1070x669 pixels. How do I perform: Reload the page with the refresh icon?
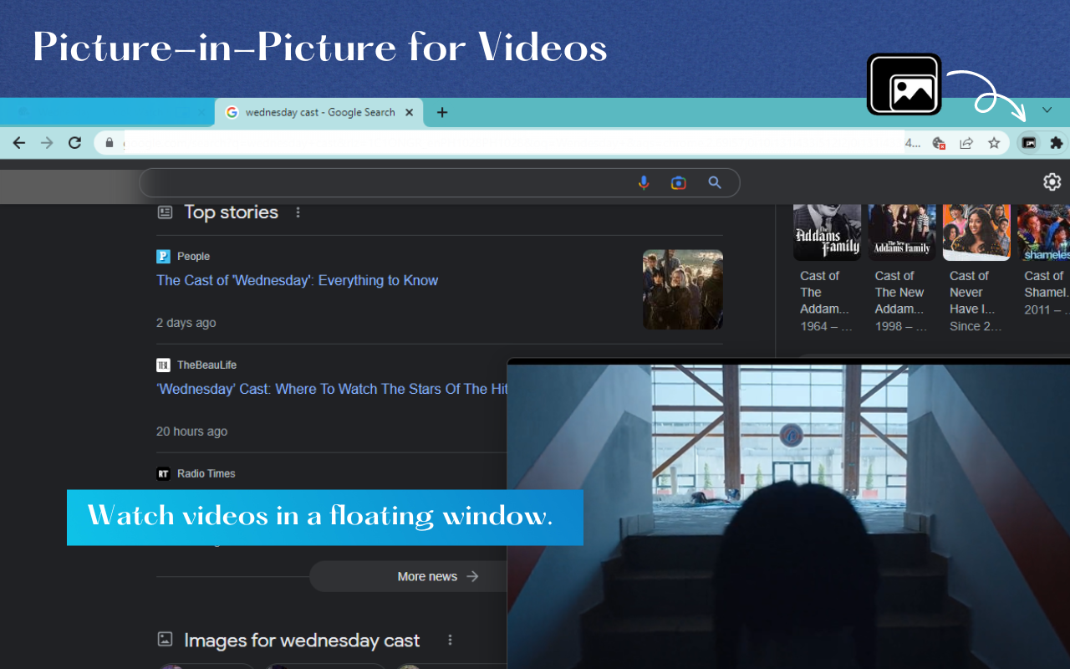click(x=74, y=143)
